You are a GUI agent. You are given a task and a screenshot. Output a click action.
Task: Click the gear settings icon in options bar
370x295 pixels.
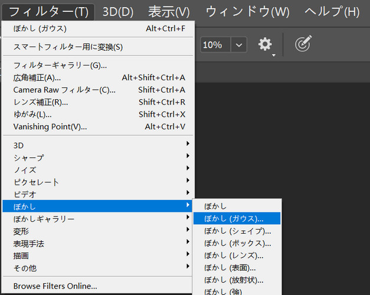[265, 44]
